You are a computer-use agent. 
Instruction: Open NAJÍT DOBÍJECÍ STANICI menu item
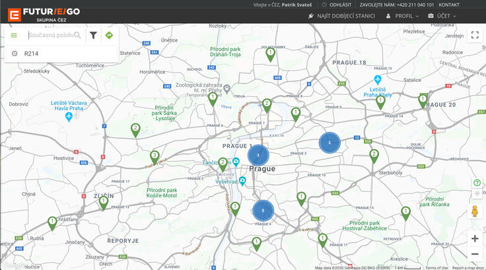pyautogui.click(x=341, y=16)
